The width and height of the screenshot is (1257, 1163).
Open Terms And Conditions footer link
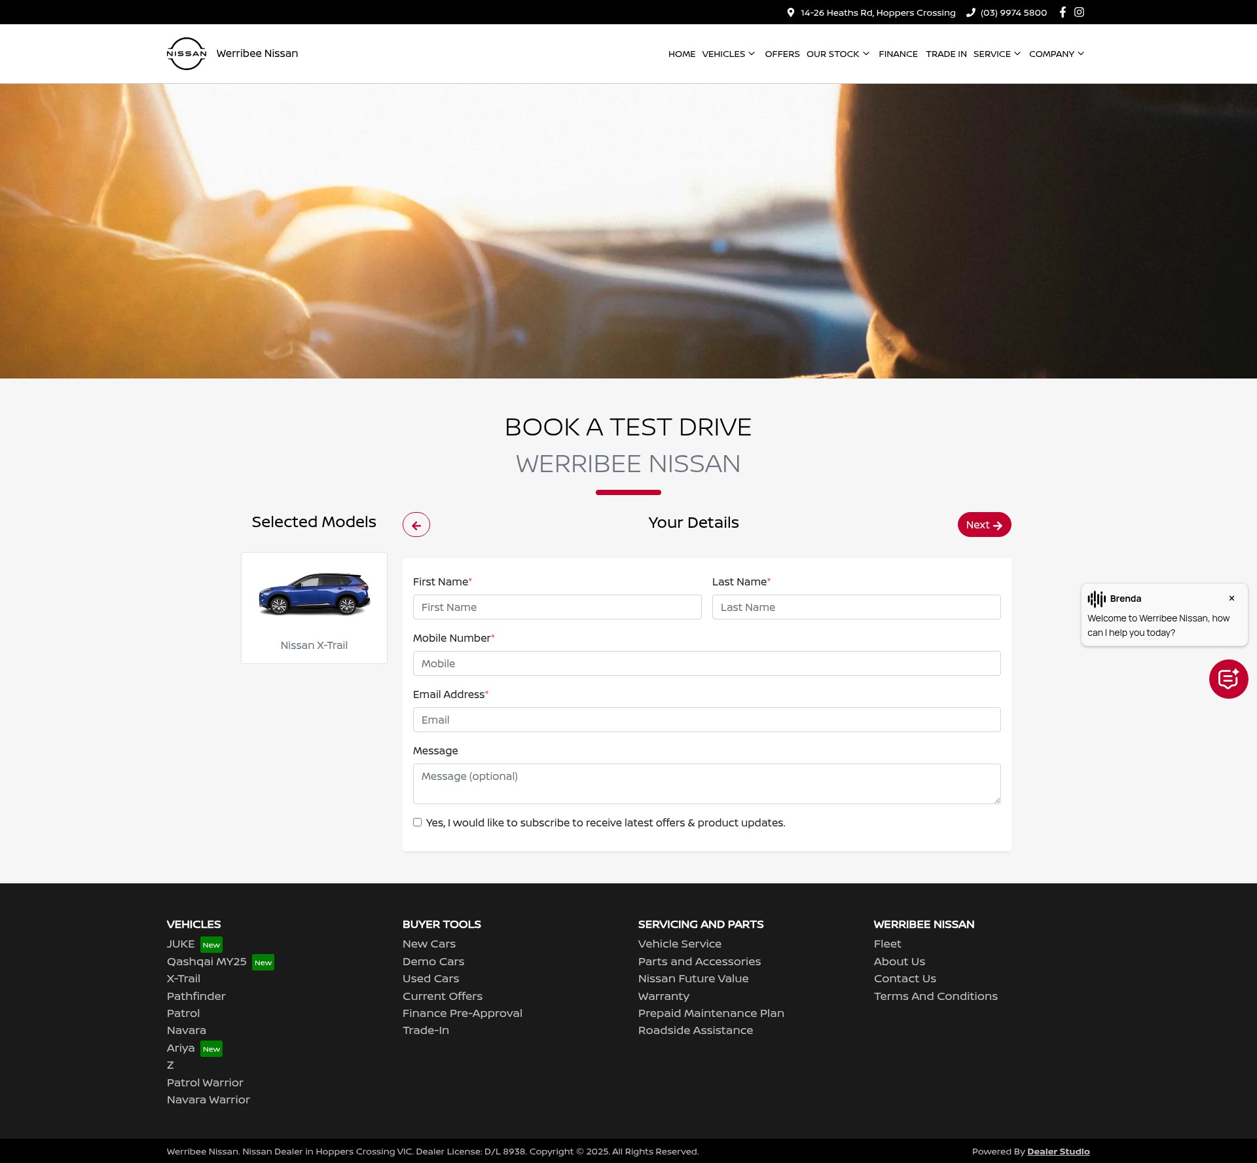click(x=936, y=996)
